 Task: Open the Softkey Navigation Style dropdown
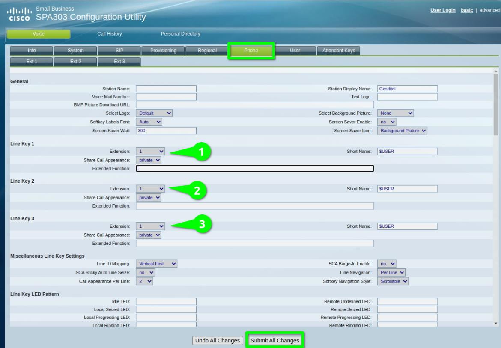[393, 281]
